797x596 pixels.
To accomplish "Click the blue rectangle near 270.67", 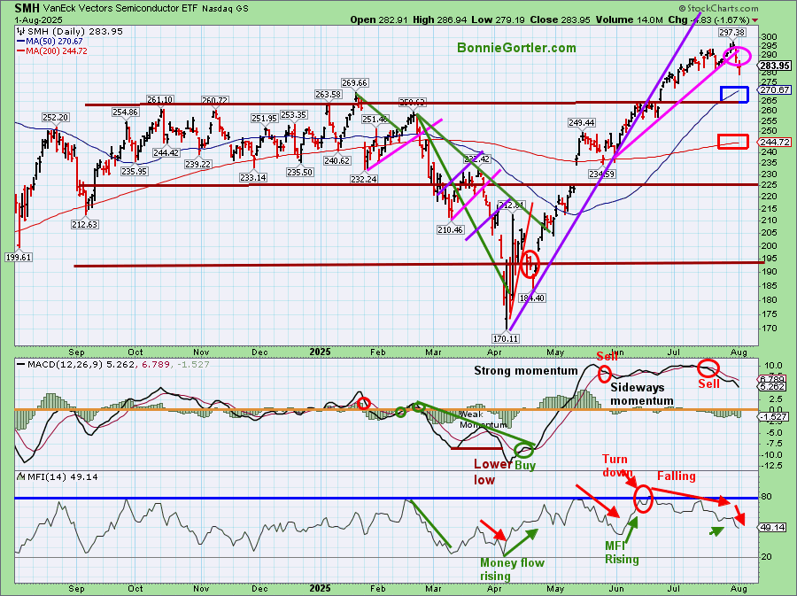I will coord(734,94).
